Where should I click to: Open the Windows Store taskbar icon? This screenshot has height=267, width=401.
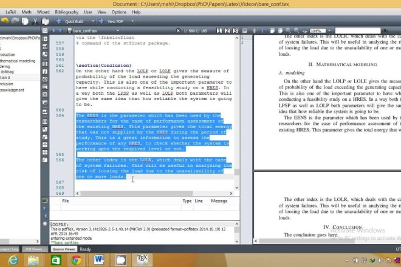55,260
